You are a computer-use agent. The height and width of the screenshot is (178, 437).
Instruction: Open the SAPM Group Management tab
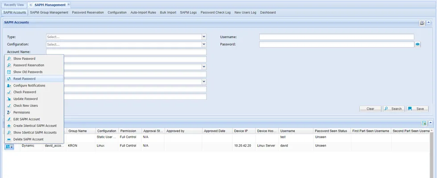click(49, 12)
